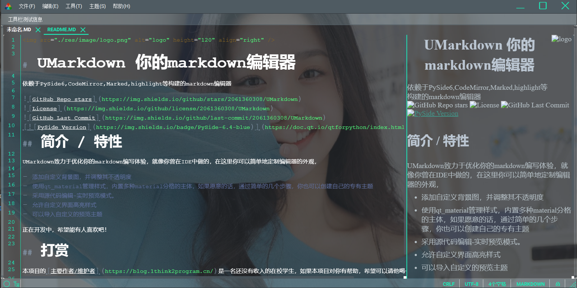Change the UTF-8 encoding setting

point(471,284)
